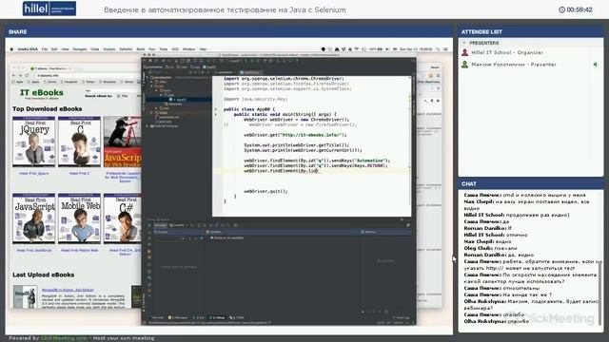Click the MongoDB book thumbnail under Last Upload
This screenshot has width=609, height=342.
coord(26,297)
